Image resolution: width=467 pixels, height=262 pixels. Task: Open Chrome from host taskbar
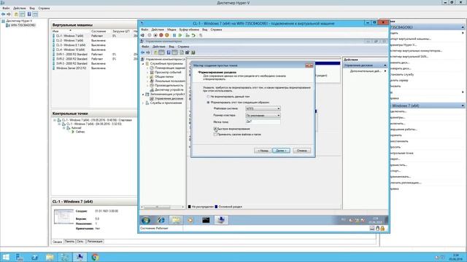95,257
